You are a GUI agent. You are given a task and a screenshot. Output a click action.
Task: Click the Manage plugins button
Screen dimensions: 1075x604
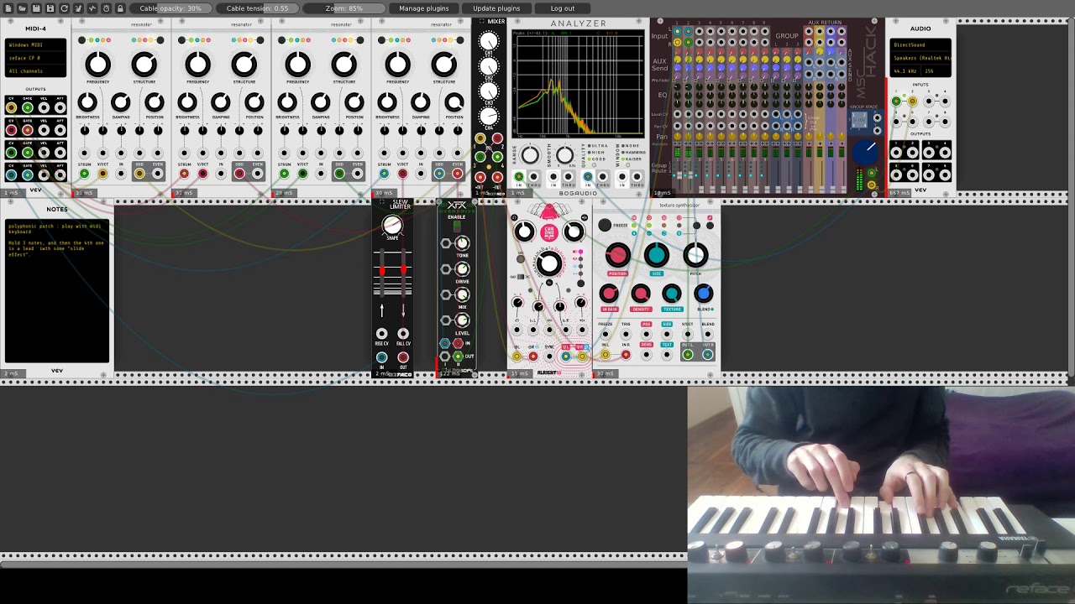[424, 8]
